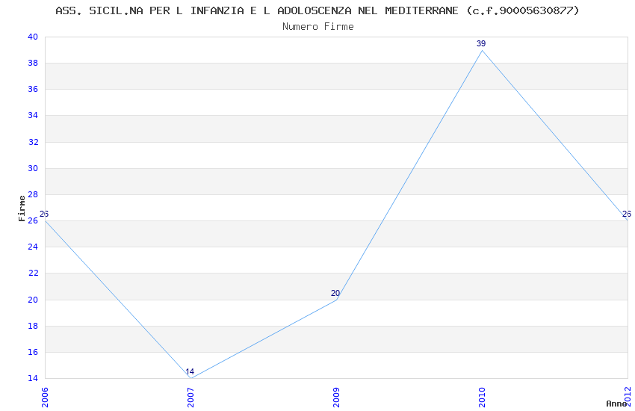635x411 pixels.
Task: Click the chart title with c.f.90005630877
Action: coord(317,10)
